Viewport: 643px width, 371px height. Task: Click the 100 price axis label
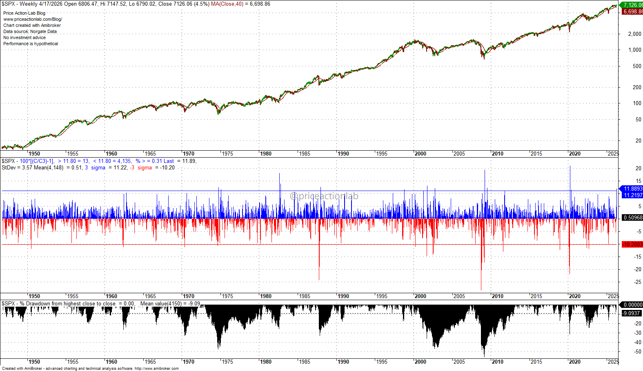(636, 103)
